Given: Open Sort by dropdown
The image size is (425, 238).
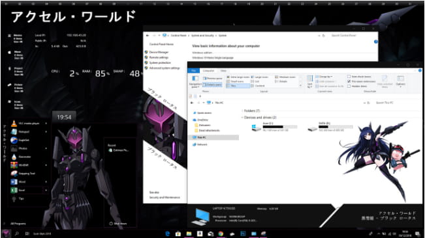Looking at the screenshot, I should (310, 81).
